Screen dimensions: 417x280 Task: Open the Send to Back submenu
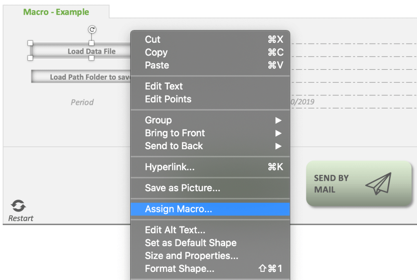pos(278,146)
